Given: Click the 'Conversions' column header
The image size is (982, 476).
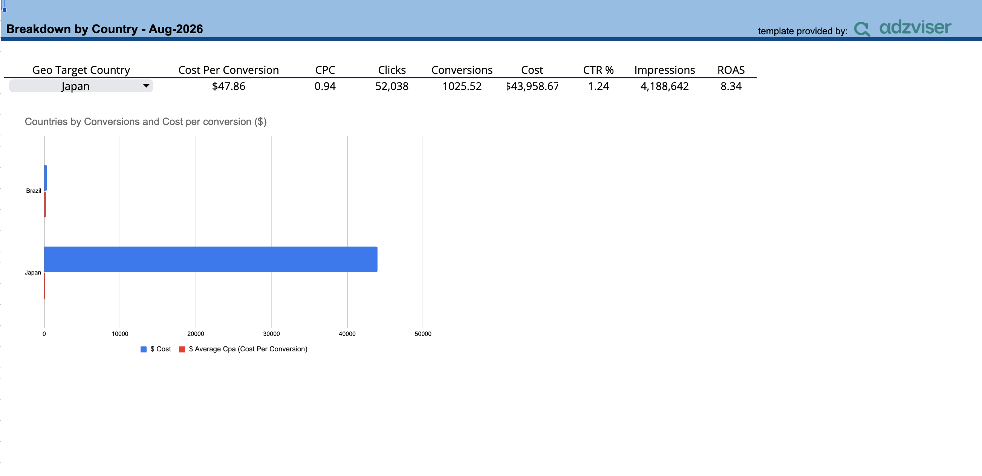Looking at the screenshot, I should (x=462, y=70).
